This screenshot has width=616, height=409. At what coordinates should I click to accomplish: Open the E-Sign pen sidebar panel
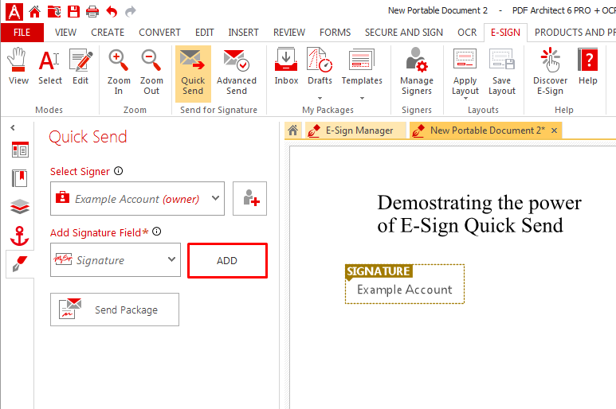(x=20, y=264)
